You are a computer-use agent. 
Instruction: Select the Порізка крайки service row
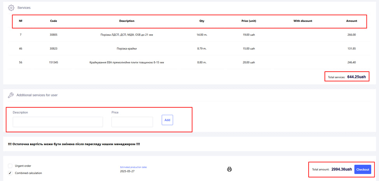127,49
